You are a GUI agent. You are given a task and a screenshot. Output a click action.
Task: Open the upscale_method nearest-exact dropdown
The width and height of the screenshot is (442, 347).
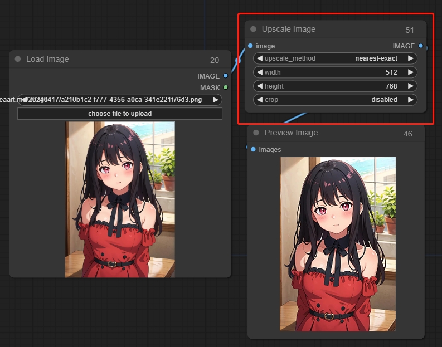click(x=334, y=58)
